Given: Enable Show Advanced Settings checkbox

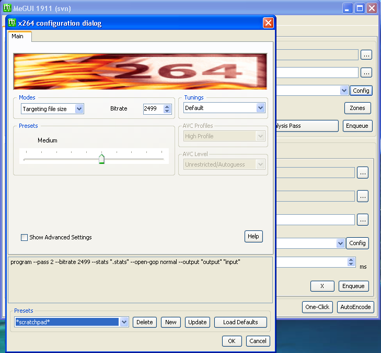Looking at the screenshot, I should (24, 237).
